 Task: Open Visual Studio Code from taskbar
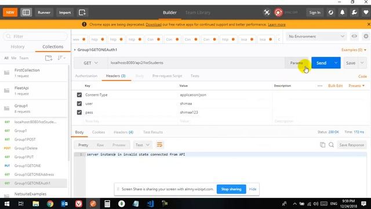pos(150,204)
